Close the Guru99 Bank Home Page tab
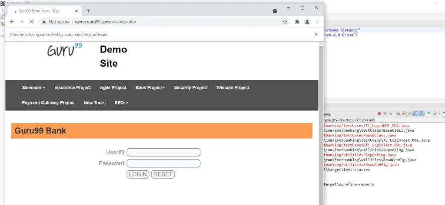This screenshot has width=445, height=205. (x=76, y=11)
